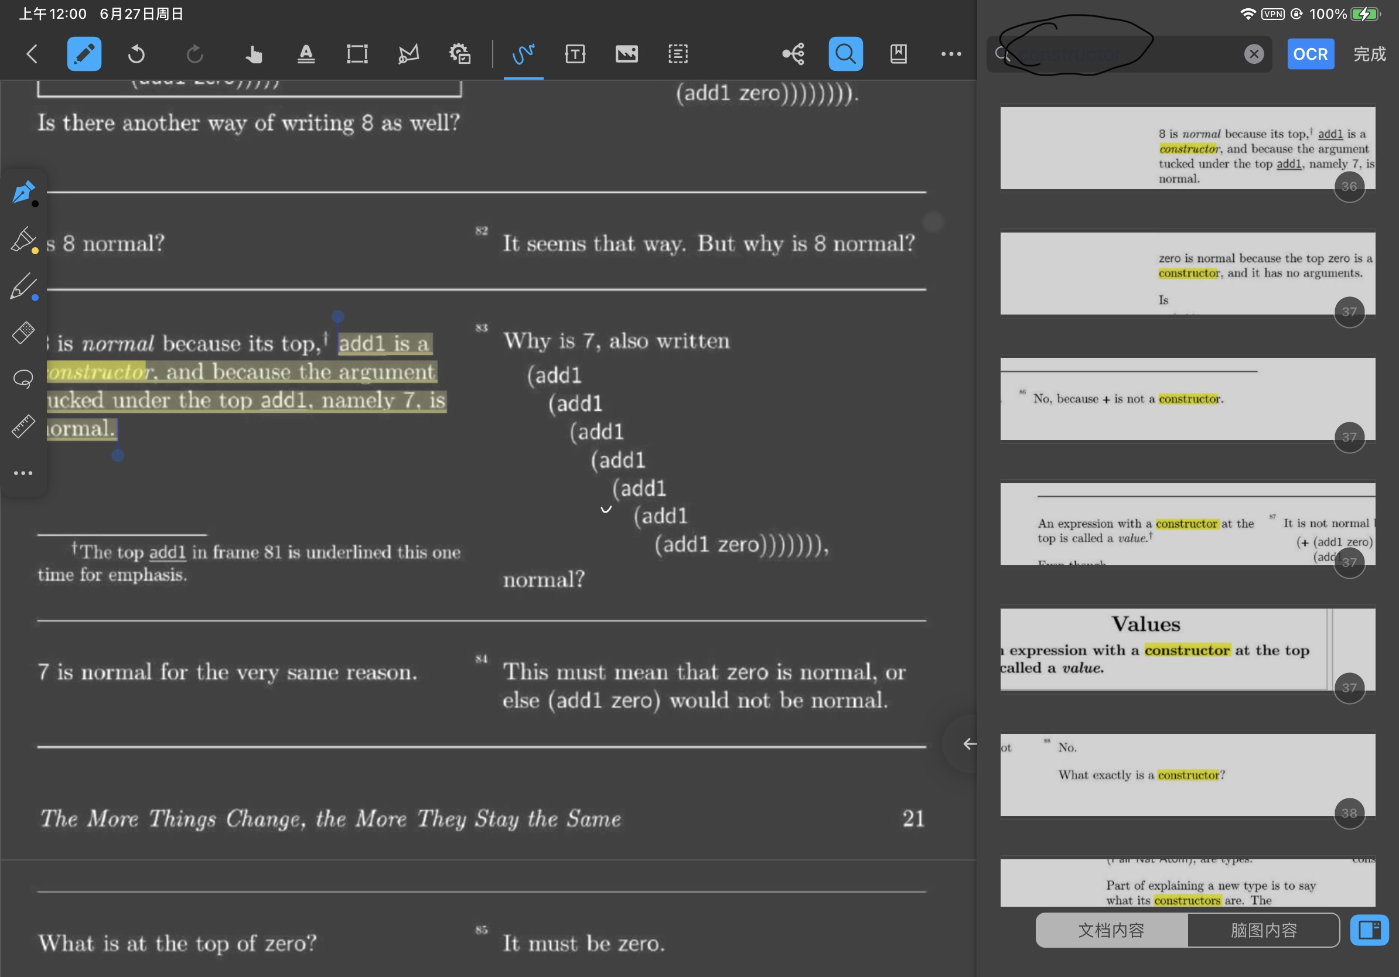This screenshot has width=1399, height=977.
Task: Toggle the split panel layout button
Action: tap(1369, 930)
